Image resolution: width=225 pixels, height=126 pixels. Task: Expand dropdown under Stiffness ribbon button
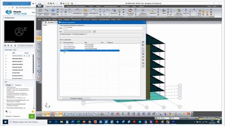coord(114,14)
